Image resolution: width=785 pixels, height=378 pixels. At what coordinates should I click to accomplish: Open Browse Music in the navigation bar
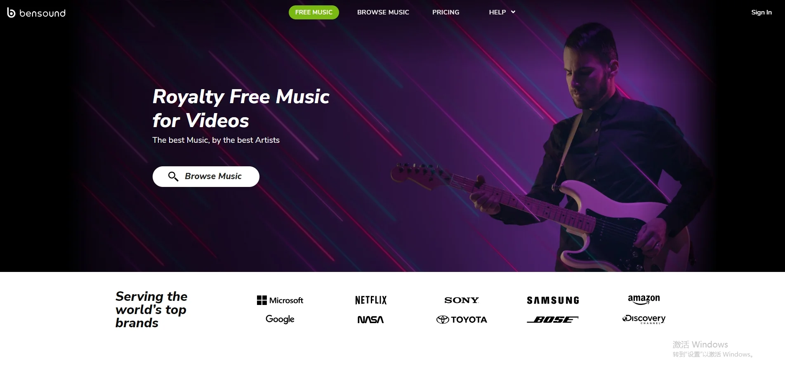[383, 12]
